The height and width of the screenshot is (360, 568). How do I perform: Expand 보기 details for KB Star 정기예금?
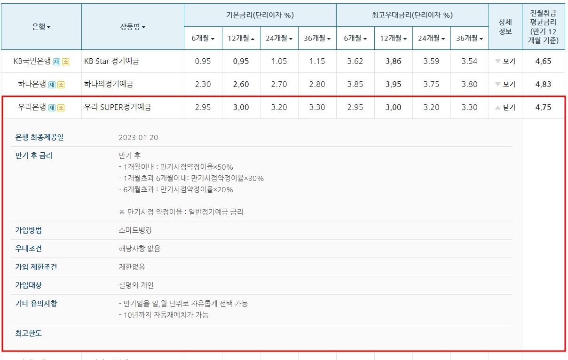click(x=505, y=62)
